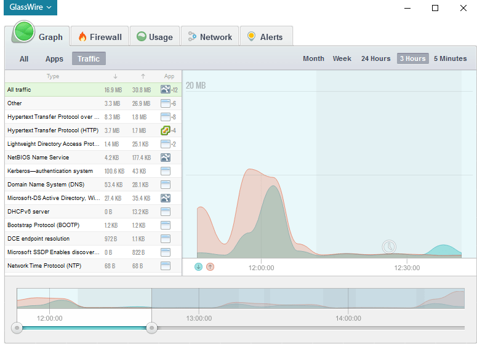Click the right timeline slider handle
477x344 pixels.
[x=151, y=328]
